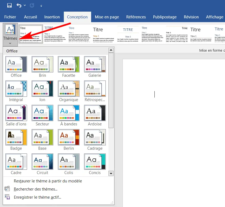
Task: Select style set with right-aligned small-caps TITRE
Action: [177, 34]
